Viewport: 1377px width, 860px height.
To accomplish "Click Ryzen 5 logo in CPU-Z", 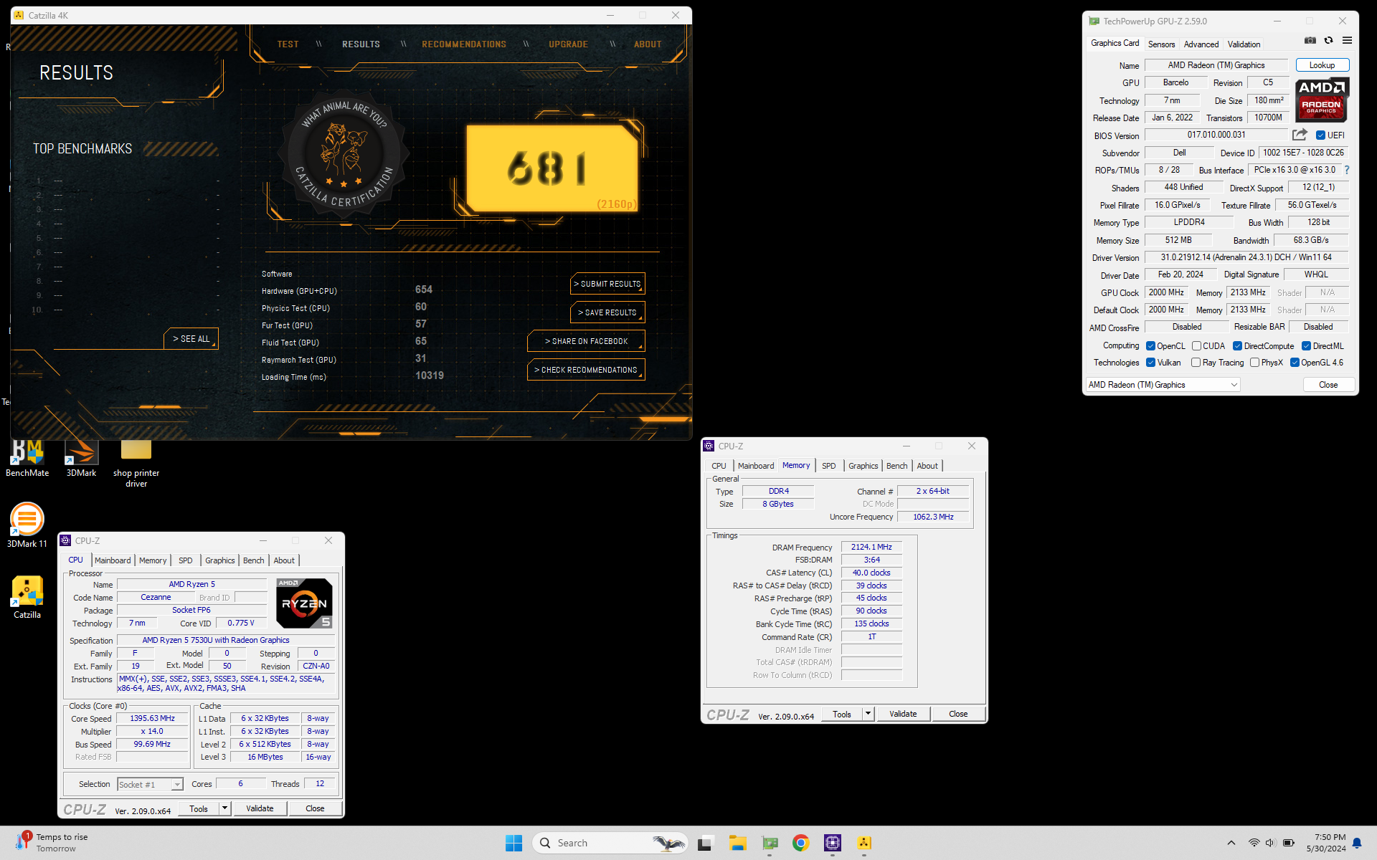I will (304, 603).
